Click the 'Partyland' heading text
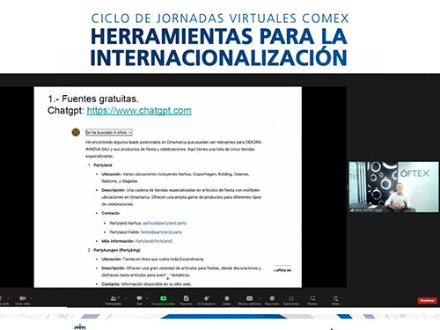This screenshot has width=440, height=330. pos(103,165)
